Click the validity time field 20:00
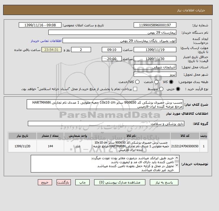This screenshot has width=219, height=211. [x=112, y=59]
